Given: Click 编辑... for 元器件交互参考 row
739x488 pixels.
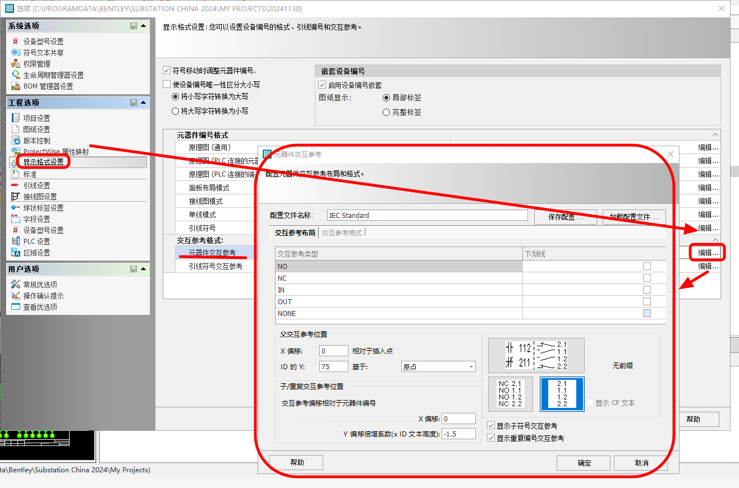Looking at the screenshot, I should 708,253.
